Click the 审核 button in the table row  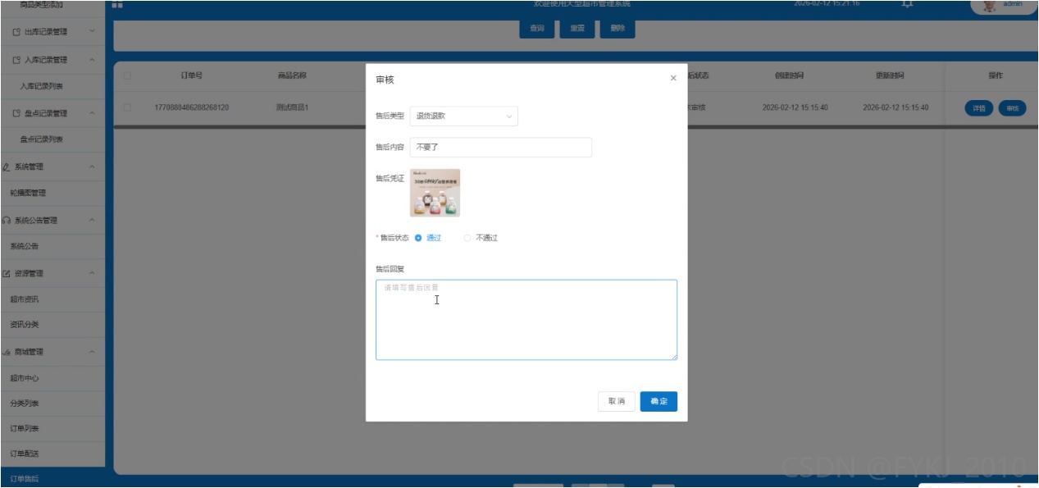(1012, 108)
